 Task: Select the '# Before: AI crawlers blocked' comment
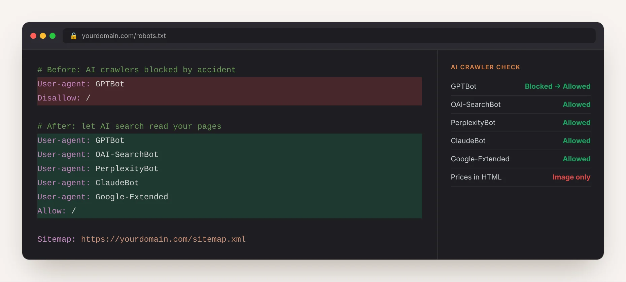pyautogui.click(x=136, y=70)
